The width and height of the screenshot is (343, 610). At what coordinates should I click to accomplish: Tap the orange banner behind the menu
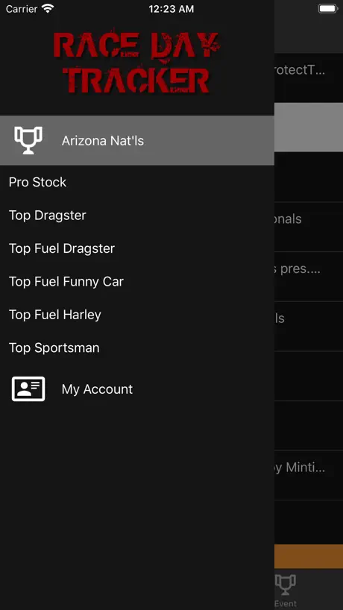click(309, 556)
